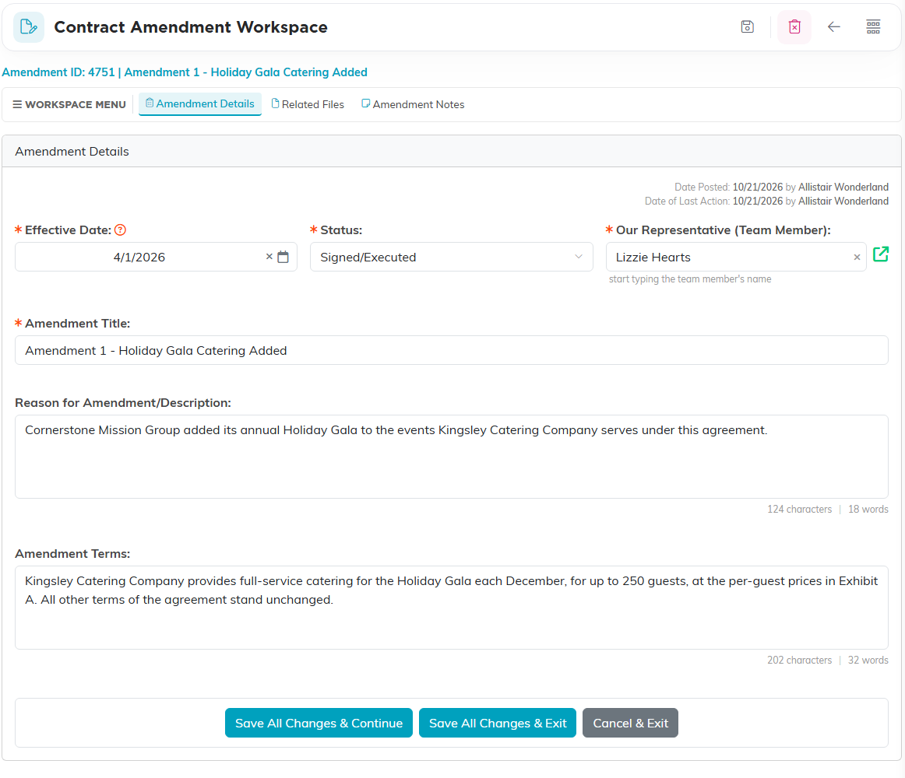The height and width of the screenshot is (778, 905).
Task: Click the Amendment Details panel header
Action: click(452, 151)
